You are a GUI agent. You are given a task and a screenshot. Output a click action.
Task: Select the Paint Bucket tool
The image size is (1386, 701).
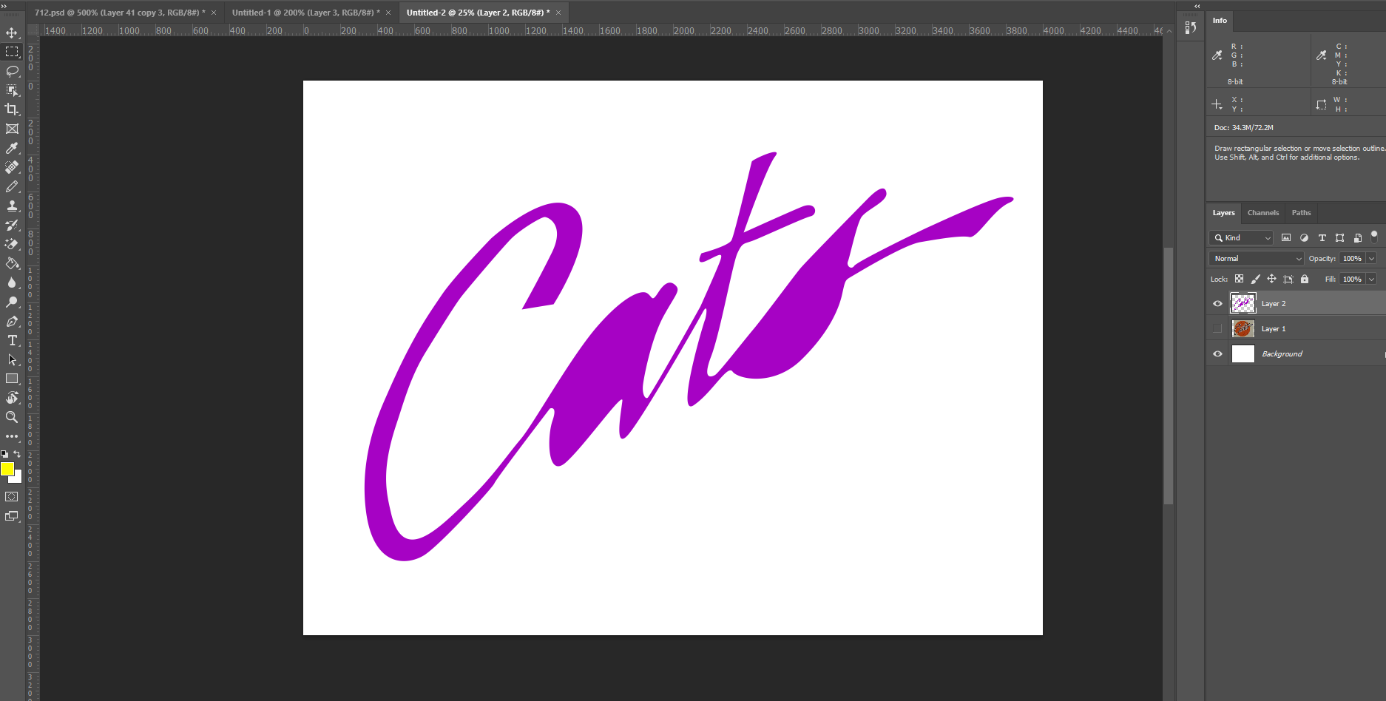pos(12,263)
